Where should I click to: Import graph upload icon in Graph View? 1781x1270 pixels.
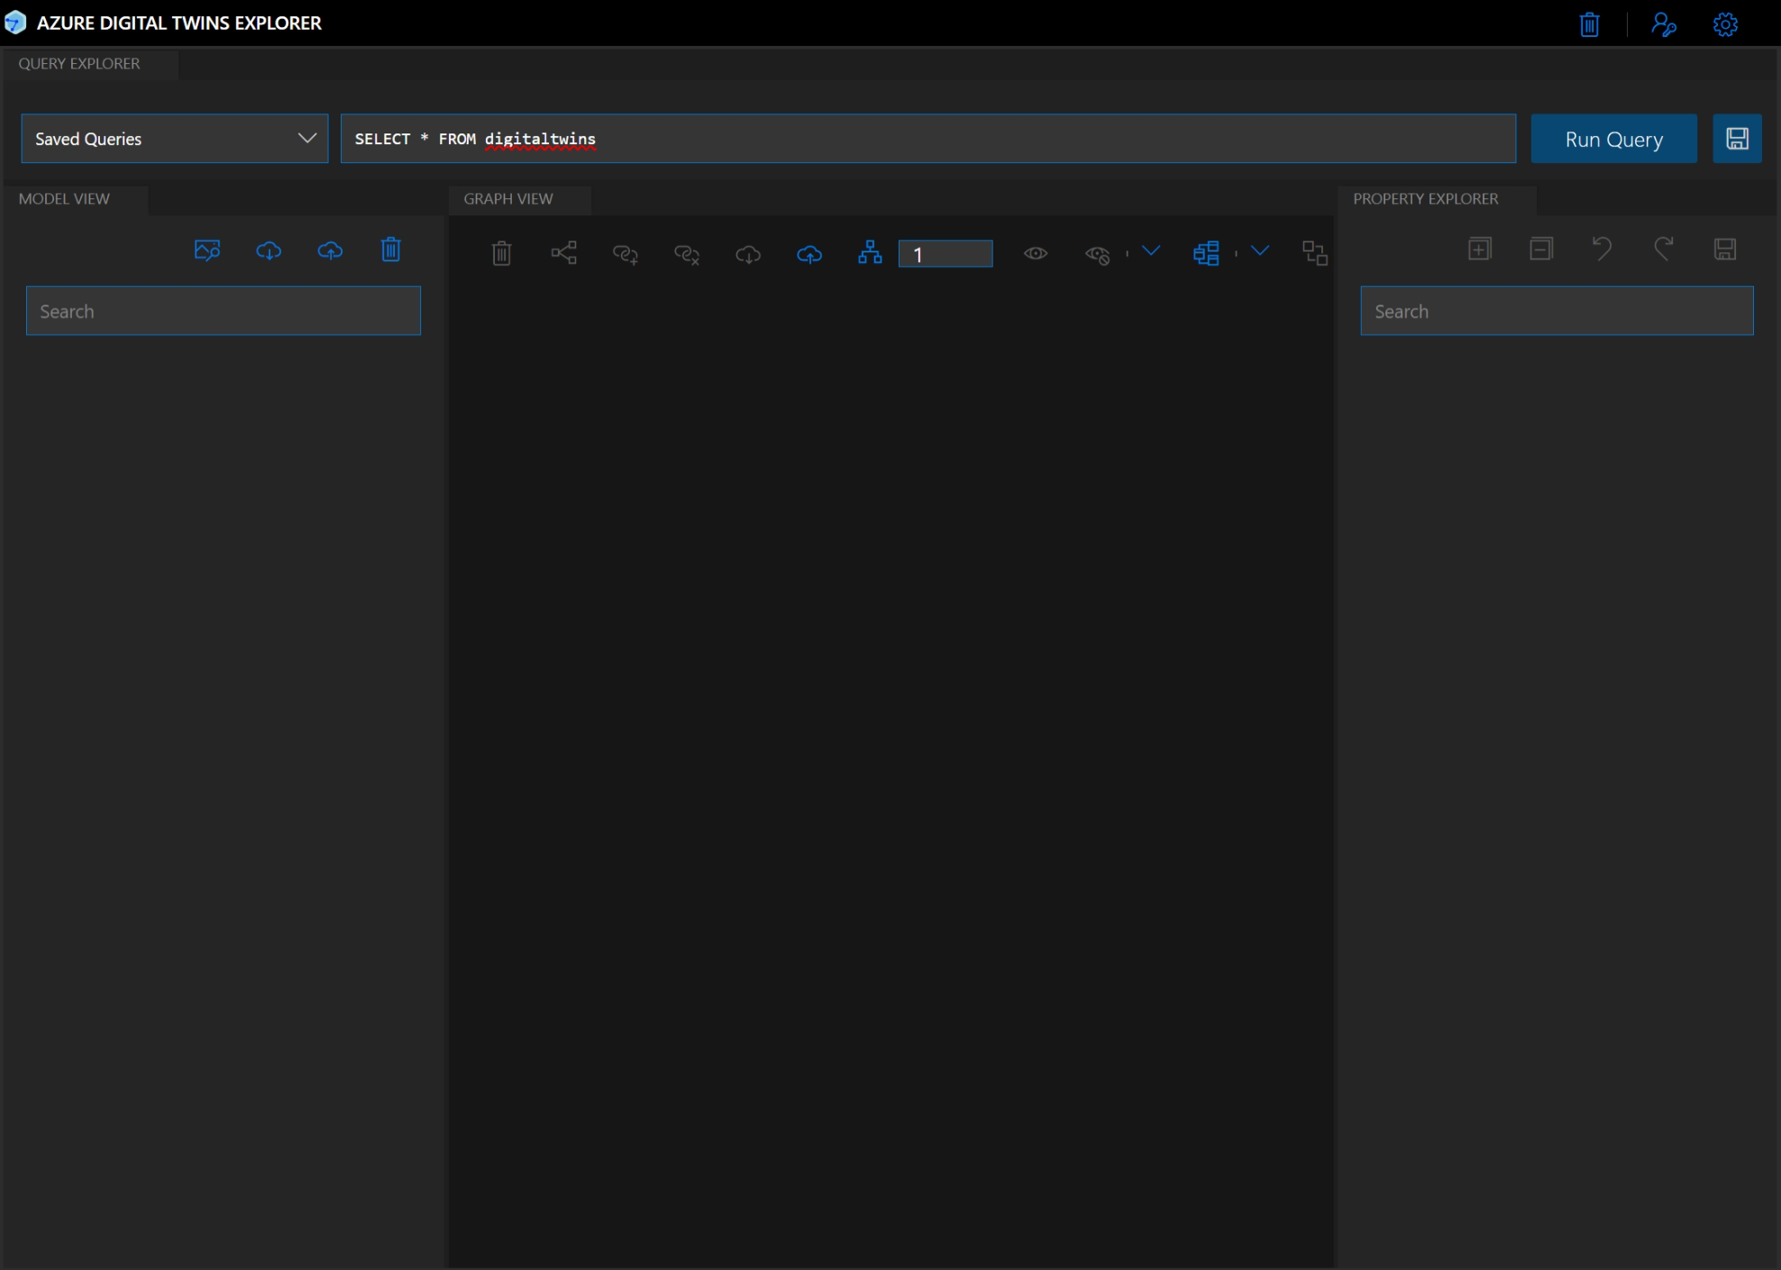pos(809,254)
